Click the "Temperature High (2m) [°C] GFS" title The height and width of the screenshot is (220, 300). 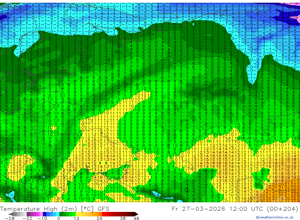55,209
